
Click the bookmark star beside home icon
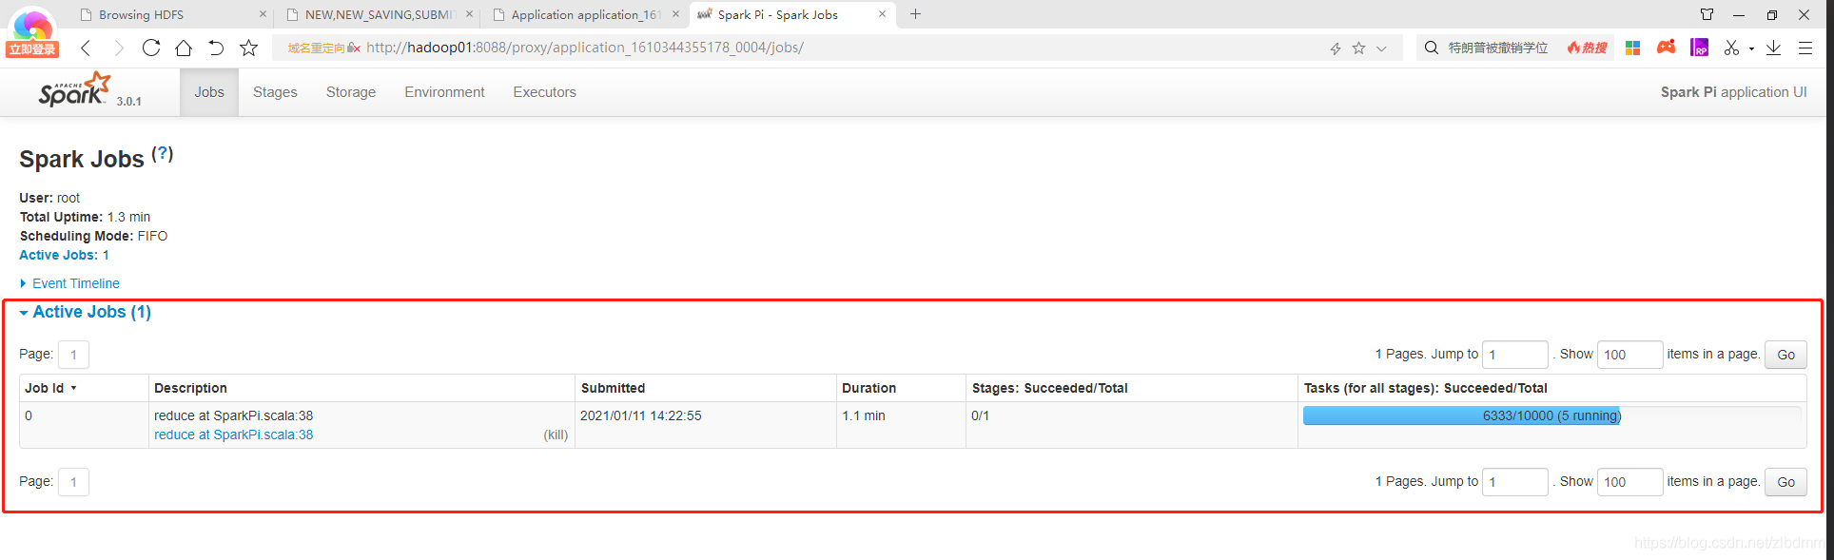pos(248,48)
